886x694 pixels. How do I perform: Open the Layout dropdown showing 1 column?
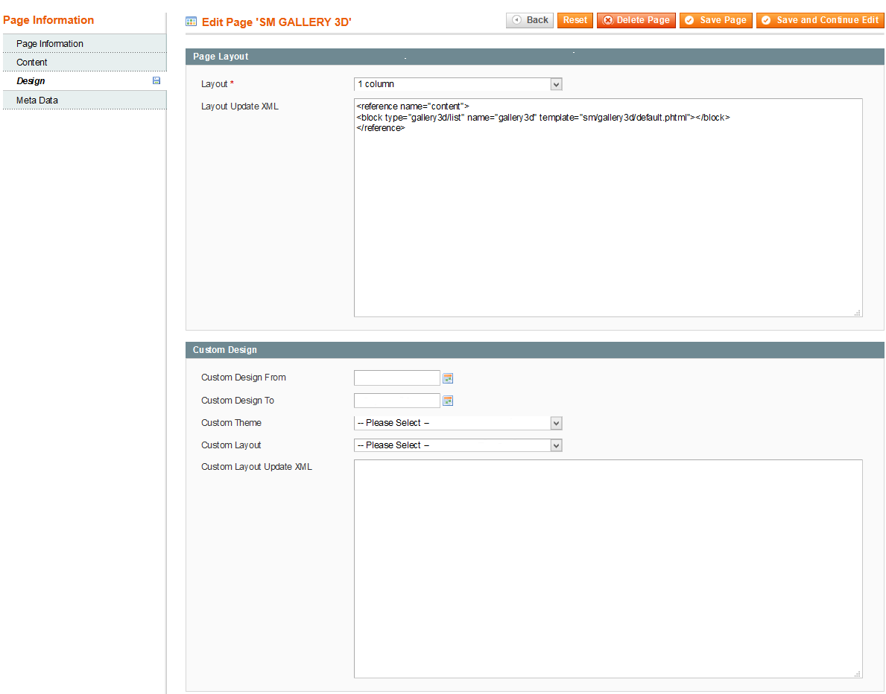click(x=458, y=84)
